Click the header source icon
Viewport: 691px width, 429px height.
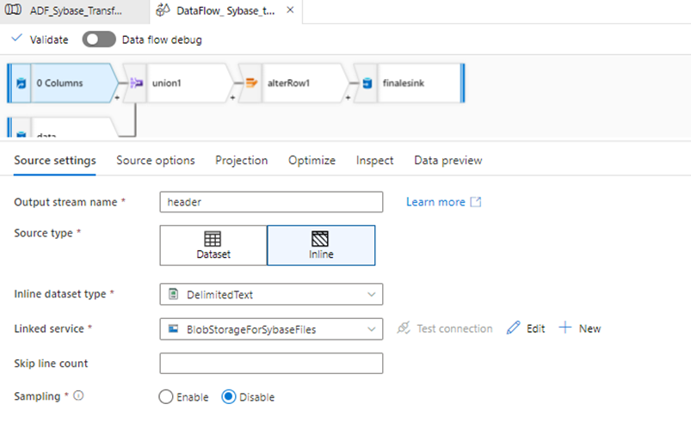click(21, 83)
